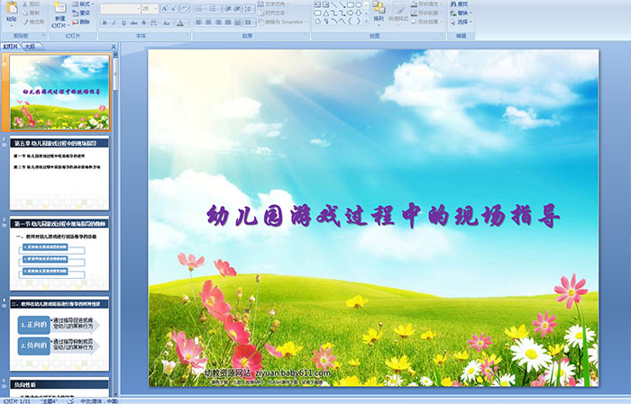The height and width of the screenshot is (404, 631).
Task: Pick the rectangle shape in the gallery
Action: (x=350, y=4)
